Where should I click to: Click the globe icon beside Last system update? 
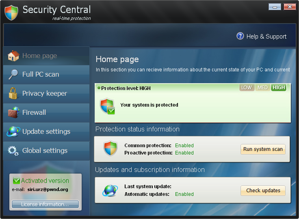coord(110,191)
